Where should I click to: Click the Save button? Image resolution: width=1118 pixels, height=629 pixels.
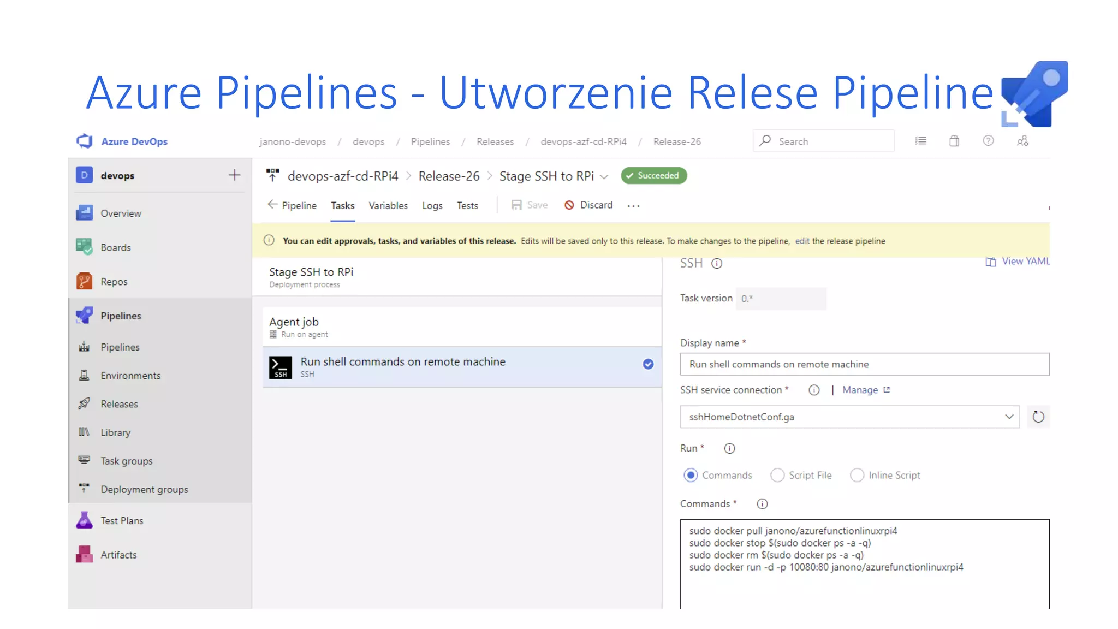click(530, 205)
